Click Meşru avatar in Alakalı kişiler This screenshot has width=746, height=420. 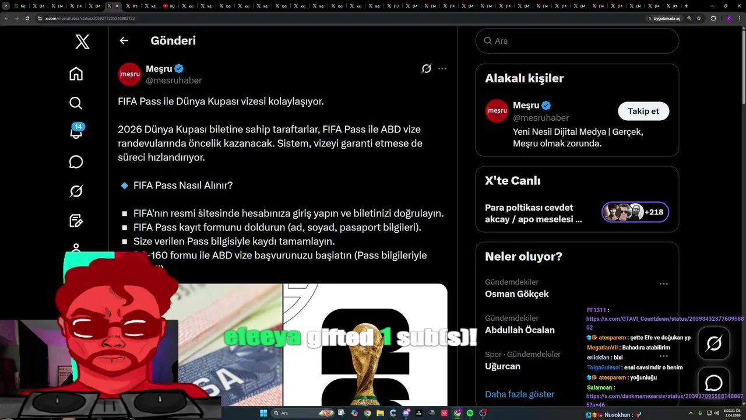497,111
